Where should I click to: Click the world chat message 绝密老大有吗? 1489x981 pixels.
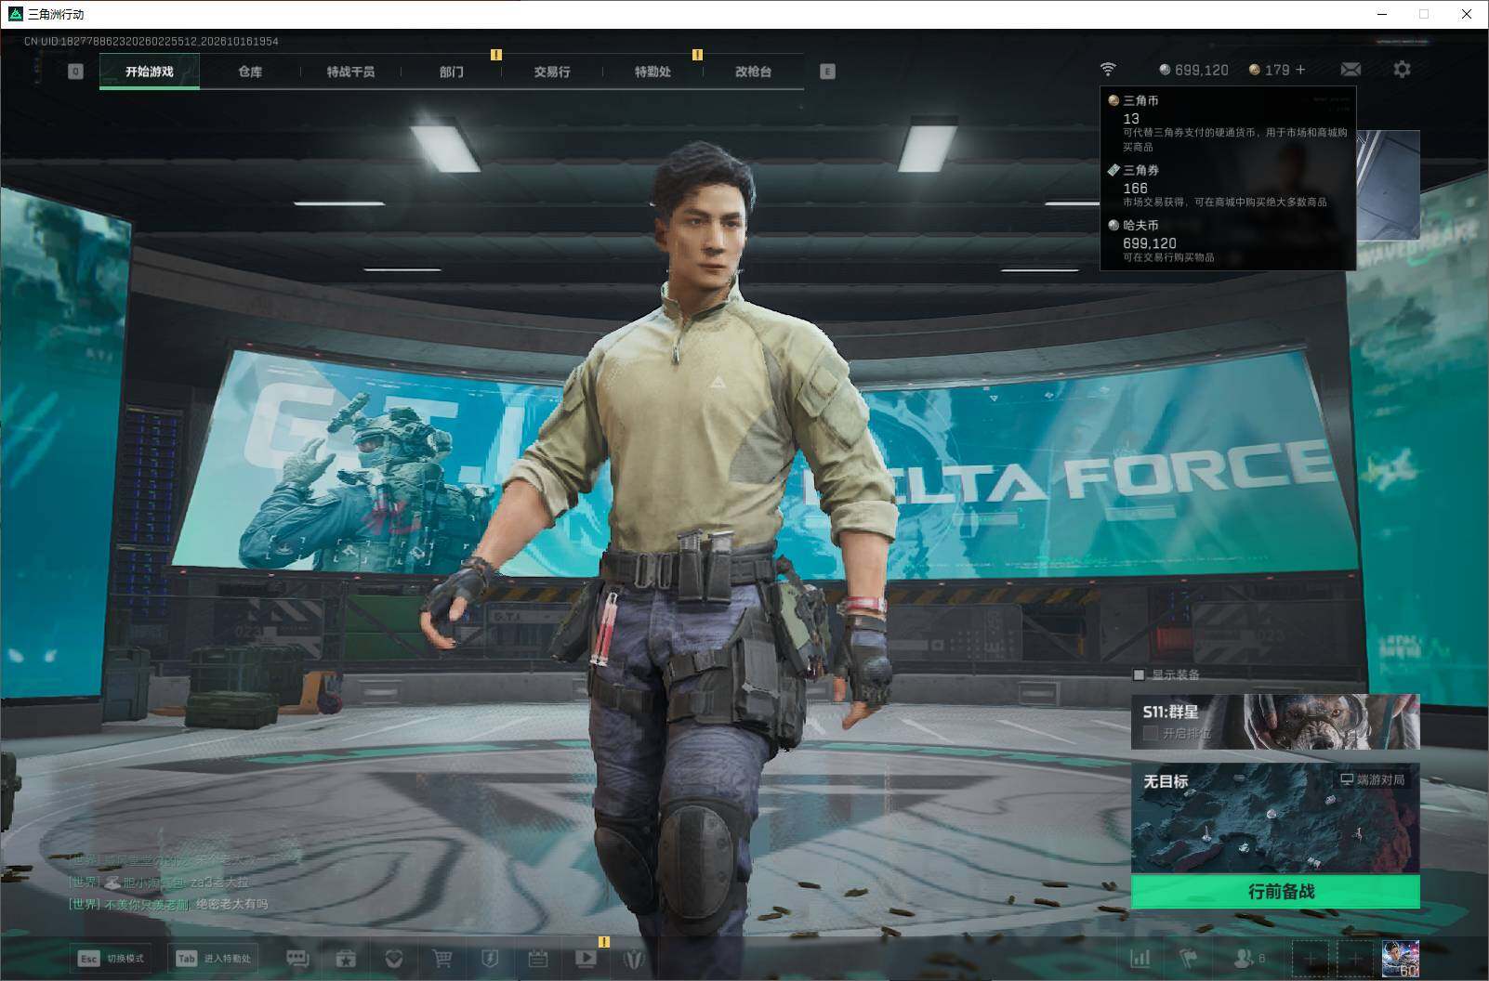[x=231, y=904]
